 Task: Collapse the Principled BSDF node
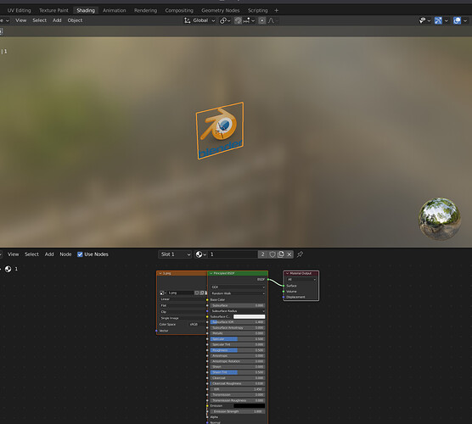pos(211,273)
